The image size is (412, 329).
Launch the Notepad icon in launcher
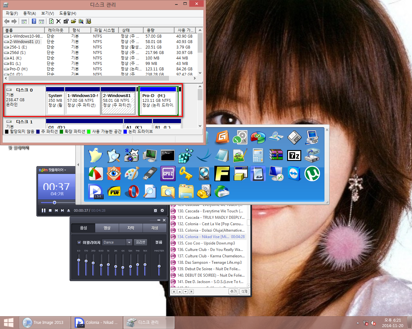pyautogui.click(x=222, y=155)
